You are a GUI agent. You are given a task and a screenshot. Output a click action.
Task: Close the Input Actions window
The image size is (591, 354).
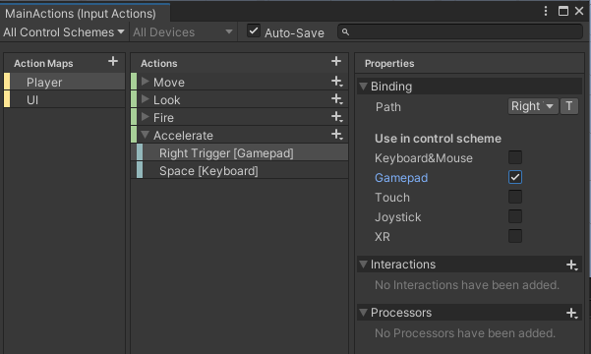(579, 11)
